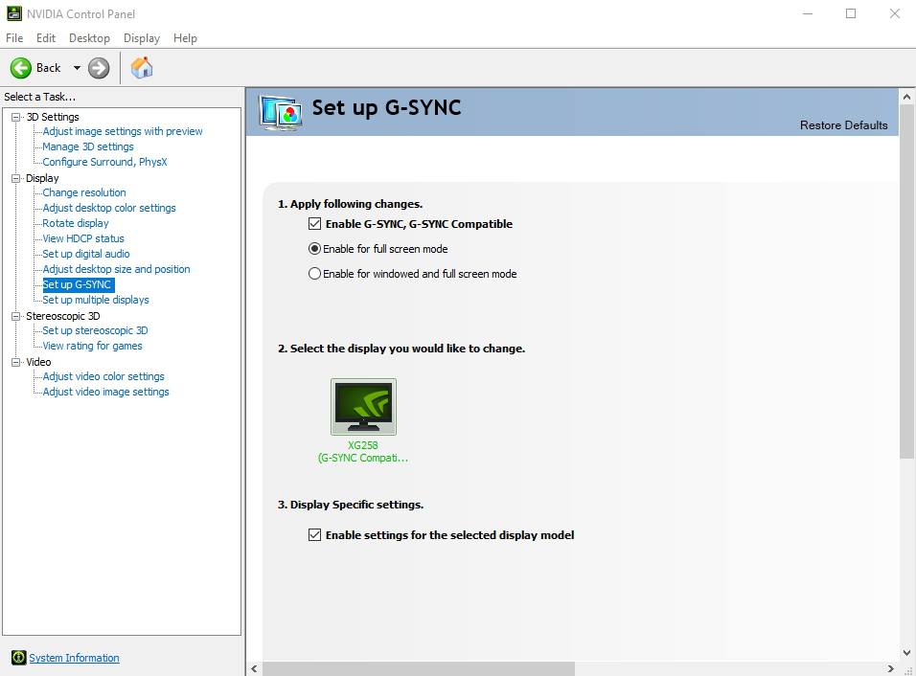Open Adjust desktop size and position
Image resolution: width=916 pixels, height=676 pixels.
tap(116, 269)
